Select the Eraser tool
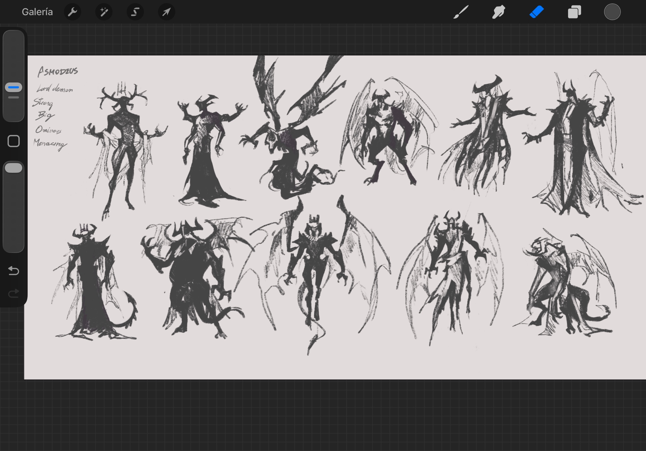 pyautogui.click(x=537, y=12)
